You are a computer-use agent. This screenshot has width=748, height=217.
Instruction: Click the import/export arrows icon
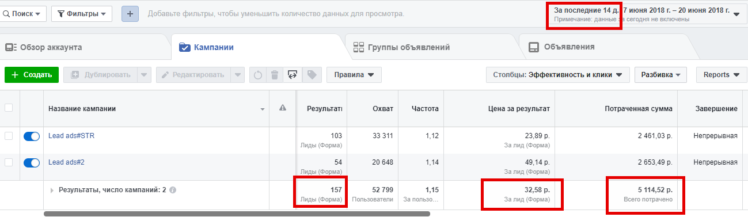[293, 75]
